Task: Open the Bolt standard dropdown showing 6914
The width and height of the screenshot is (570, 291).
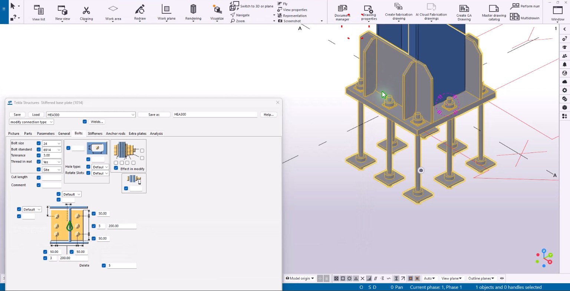Action: tap(52, 150)
